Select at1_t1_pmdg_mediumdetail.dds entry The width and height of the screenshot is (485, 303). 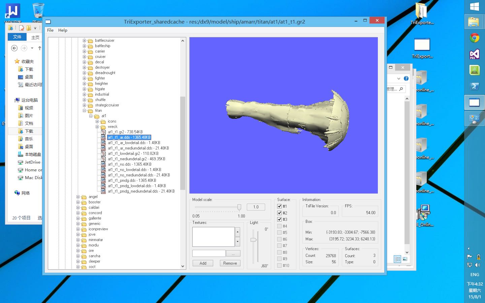tap(141, 191)
